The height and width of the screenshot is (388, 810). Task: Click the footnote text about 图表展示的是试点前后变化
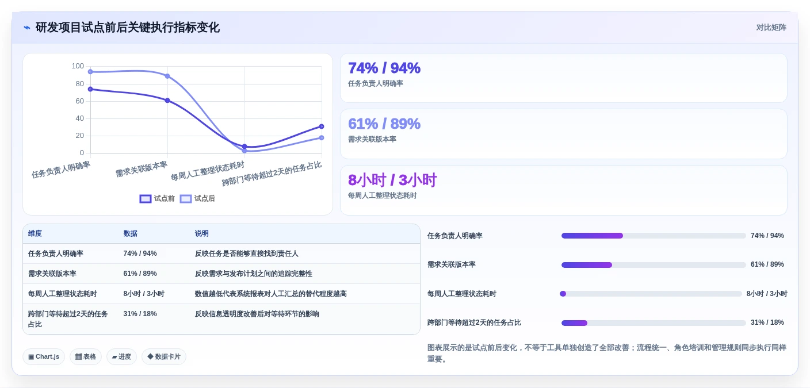(x=607, y=354)
